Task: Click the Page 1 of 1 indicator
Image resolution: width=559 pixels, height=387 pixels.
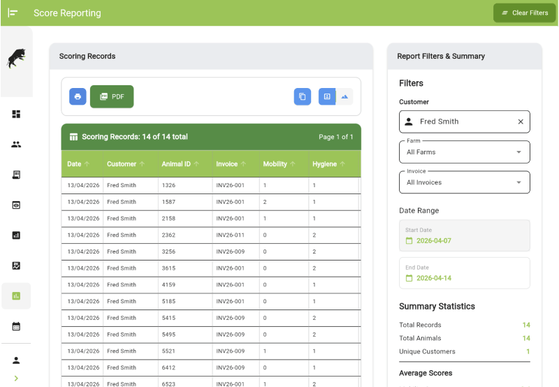Action: click(x=336, y=137)
